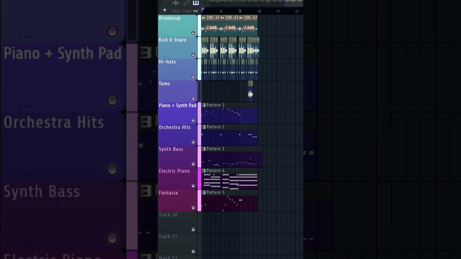Click the Fantasia pink color strip
Image resolution: width=461 pixels, height=259 pixels.
(x=200, y=200)
